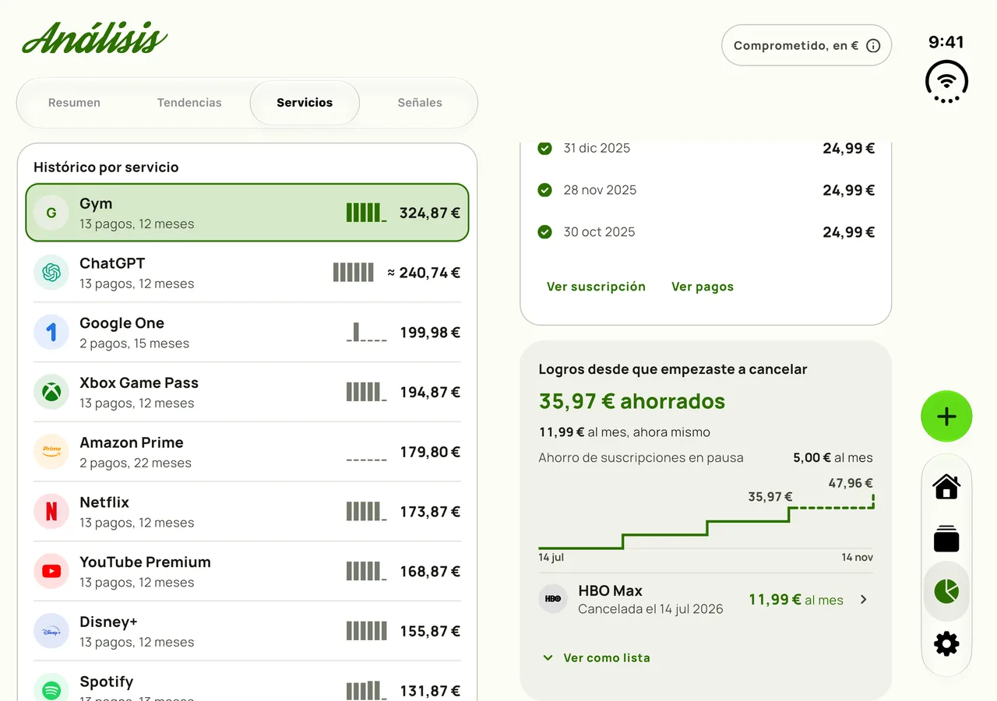Expand the Ver como lista chevron

548,658
